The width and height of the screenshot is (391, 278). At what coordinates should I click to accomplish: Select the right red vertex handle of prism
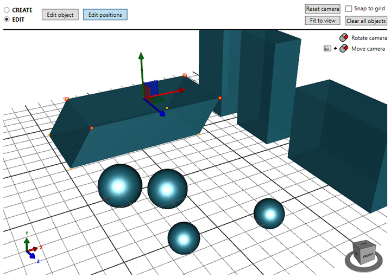pos(220,98)
